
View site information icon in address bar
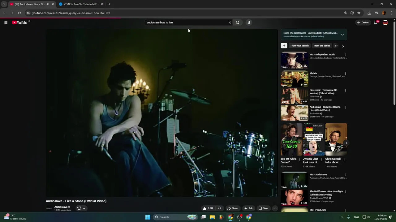coord(28,13)
